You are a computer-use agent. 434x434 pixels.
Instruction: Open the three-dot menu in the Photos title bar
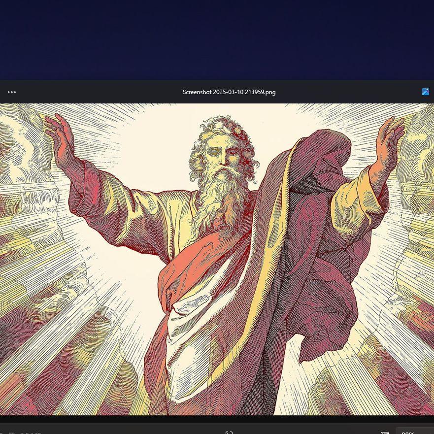[12, 92]
